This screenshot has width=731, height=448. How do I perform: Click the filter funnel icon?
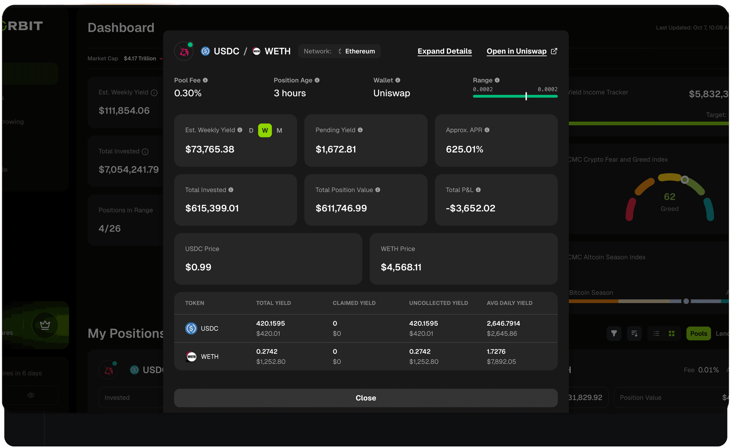click(614, 333)
